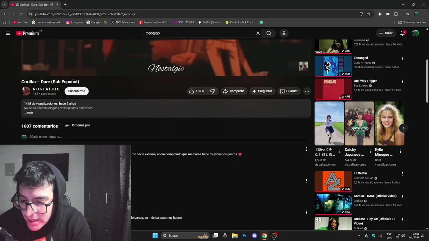
Task: Open the YouTube bookmark
Action: (20, 22)
